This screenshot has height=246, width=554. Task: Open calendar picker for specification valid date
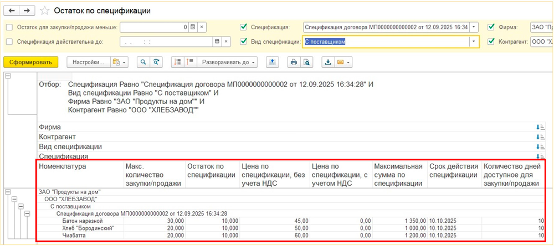tap(217, 41)
